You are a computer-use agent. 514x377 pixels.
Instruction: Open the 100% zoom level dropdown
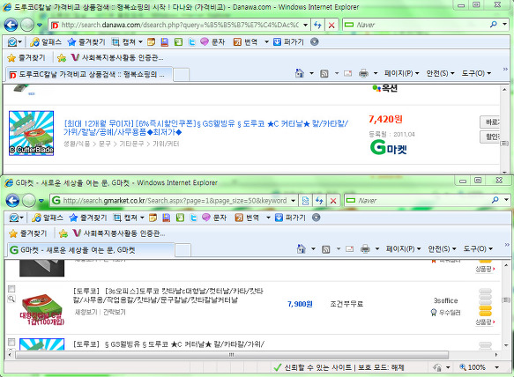pos(497,367)
